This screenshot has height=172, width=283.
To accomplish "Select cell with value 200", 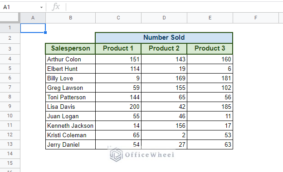I will (x=118, y=107).
